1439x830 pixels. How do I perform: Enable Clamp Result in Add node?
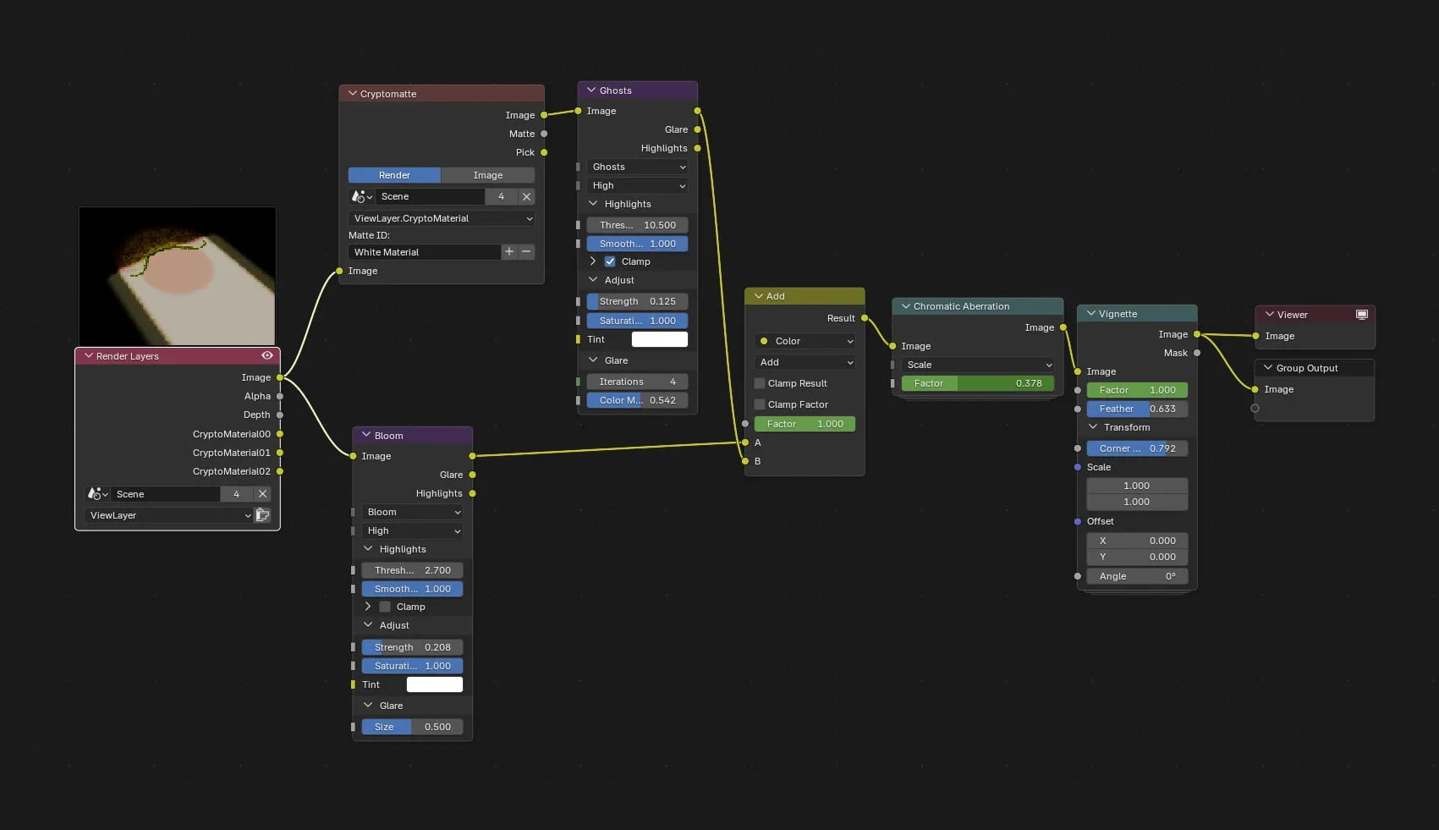pos(760,383)
